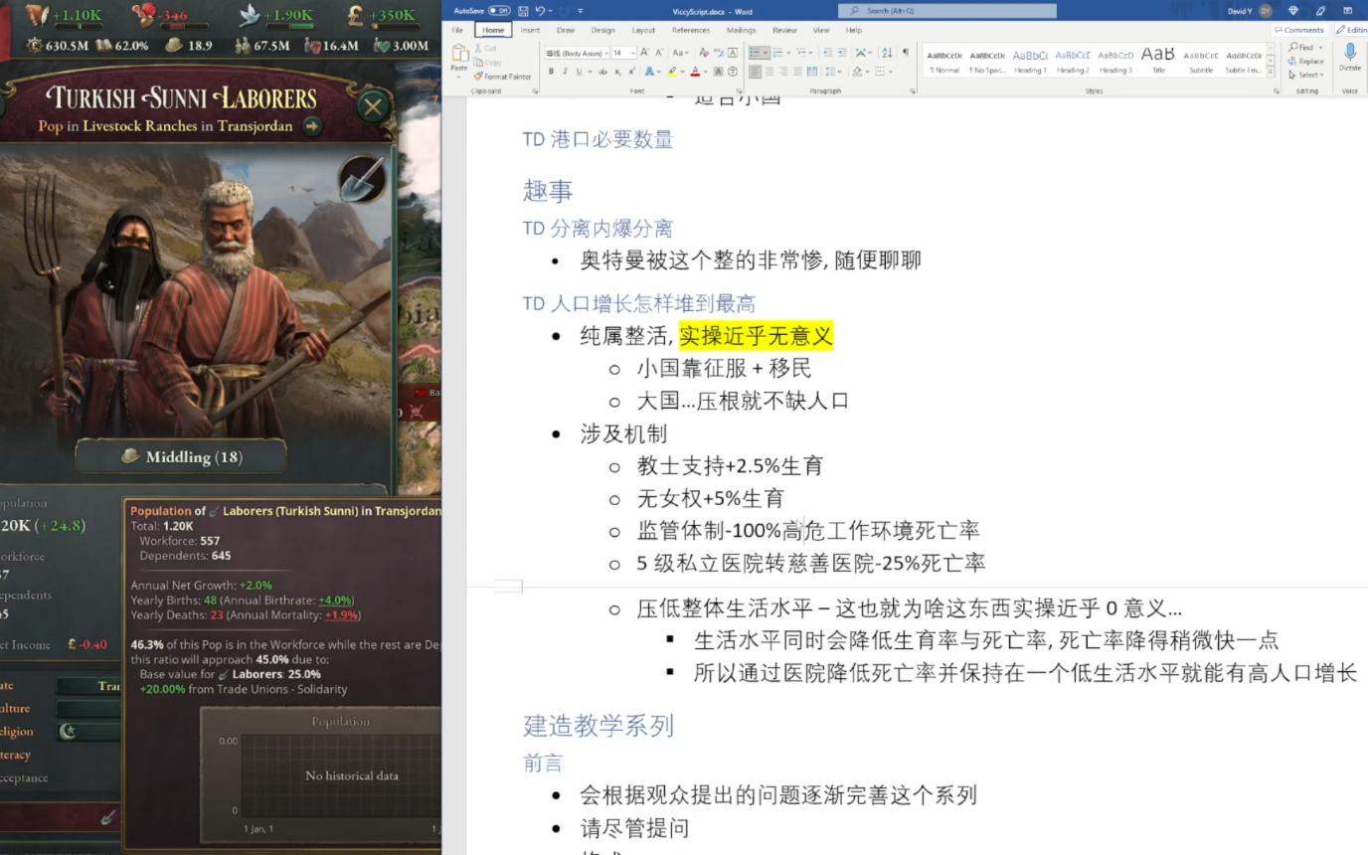Open the font name combo box

[576, 53]
